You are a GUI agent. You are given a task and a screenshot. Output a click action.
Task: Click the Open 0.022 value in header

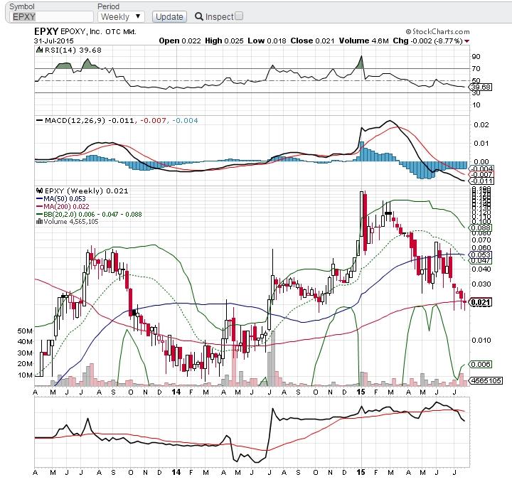(x=180, y=41)
